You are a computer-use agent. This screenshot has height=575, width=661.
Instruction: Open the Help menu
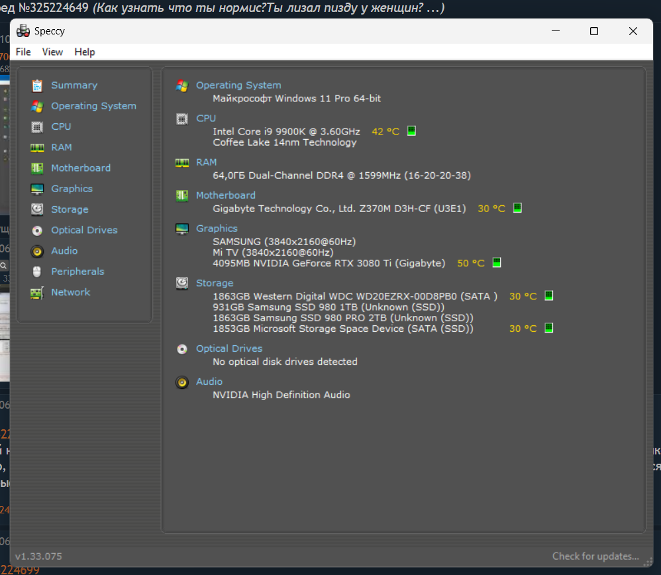(85, 52)
